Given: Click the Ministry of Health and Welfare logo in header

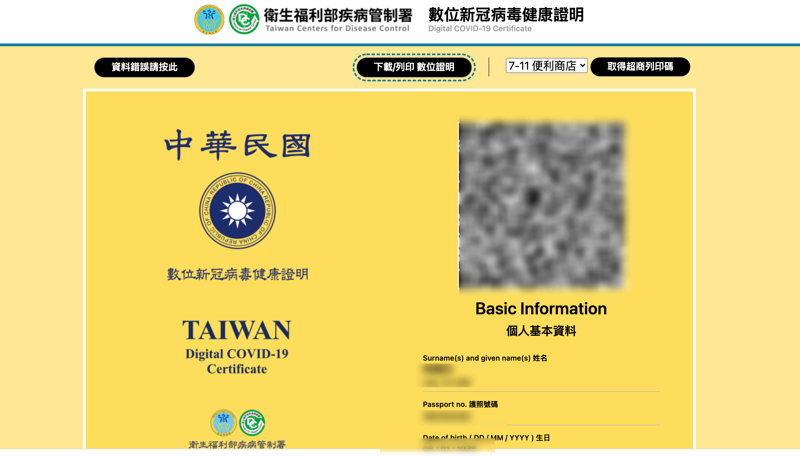Looking at the screenshot, I should (x=209, y=20).
